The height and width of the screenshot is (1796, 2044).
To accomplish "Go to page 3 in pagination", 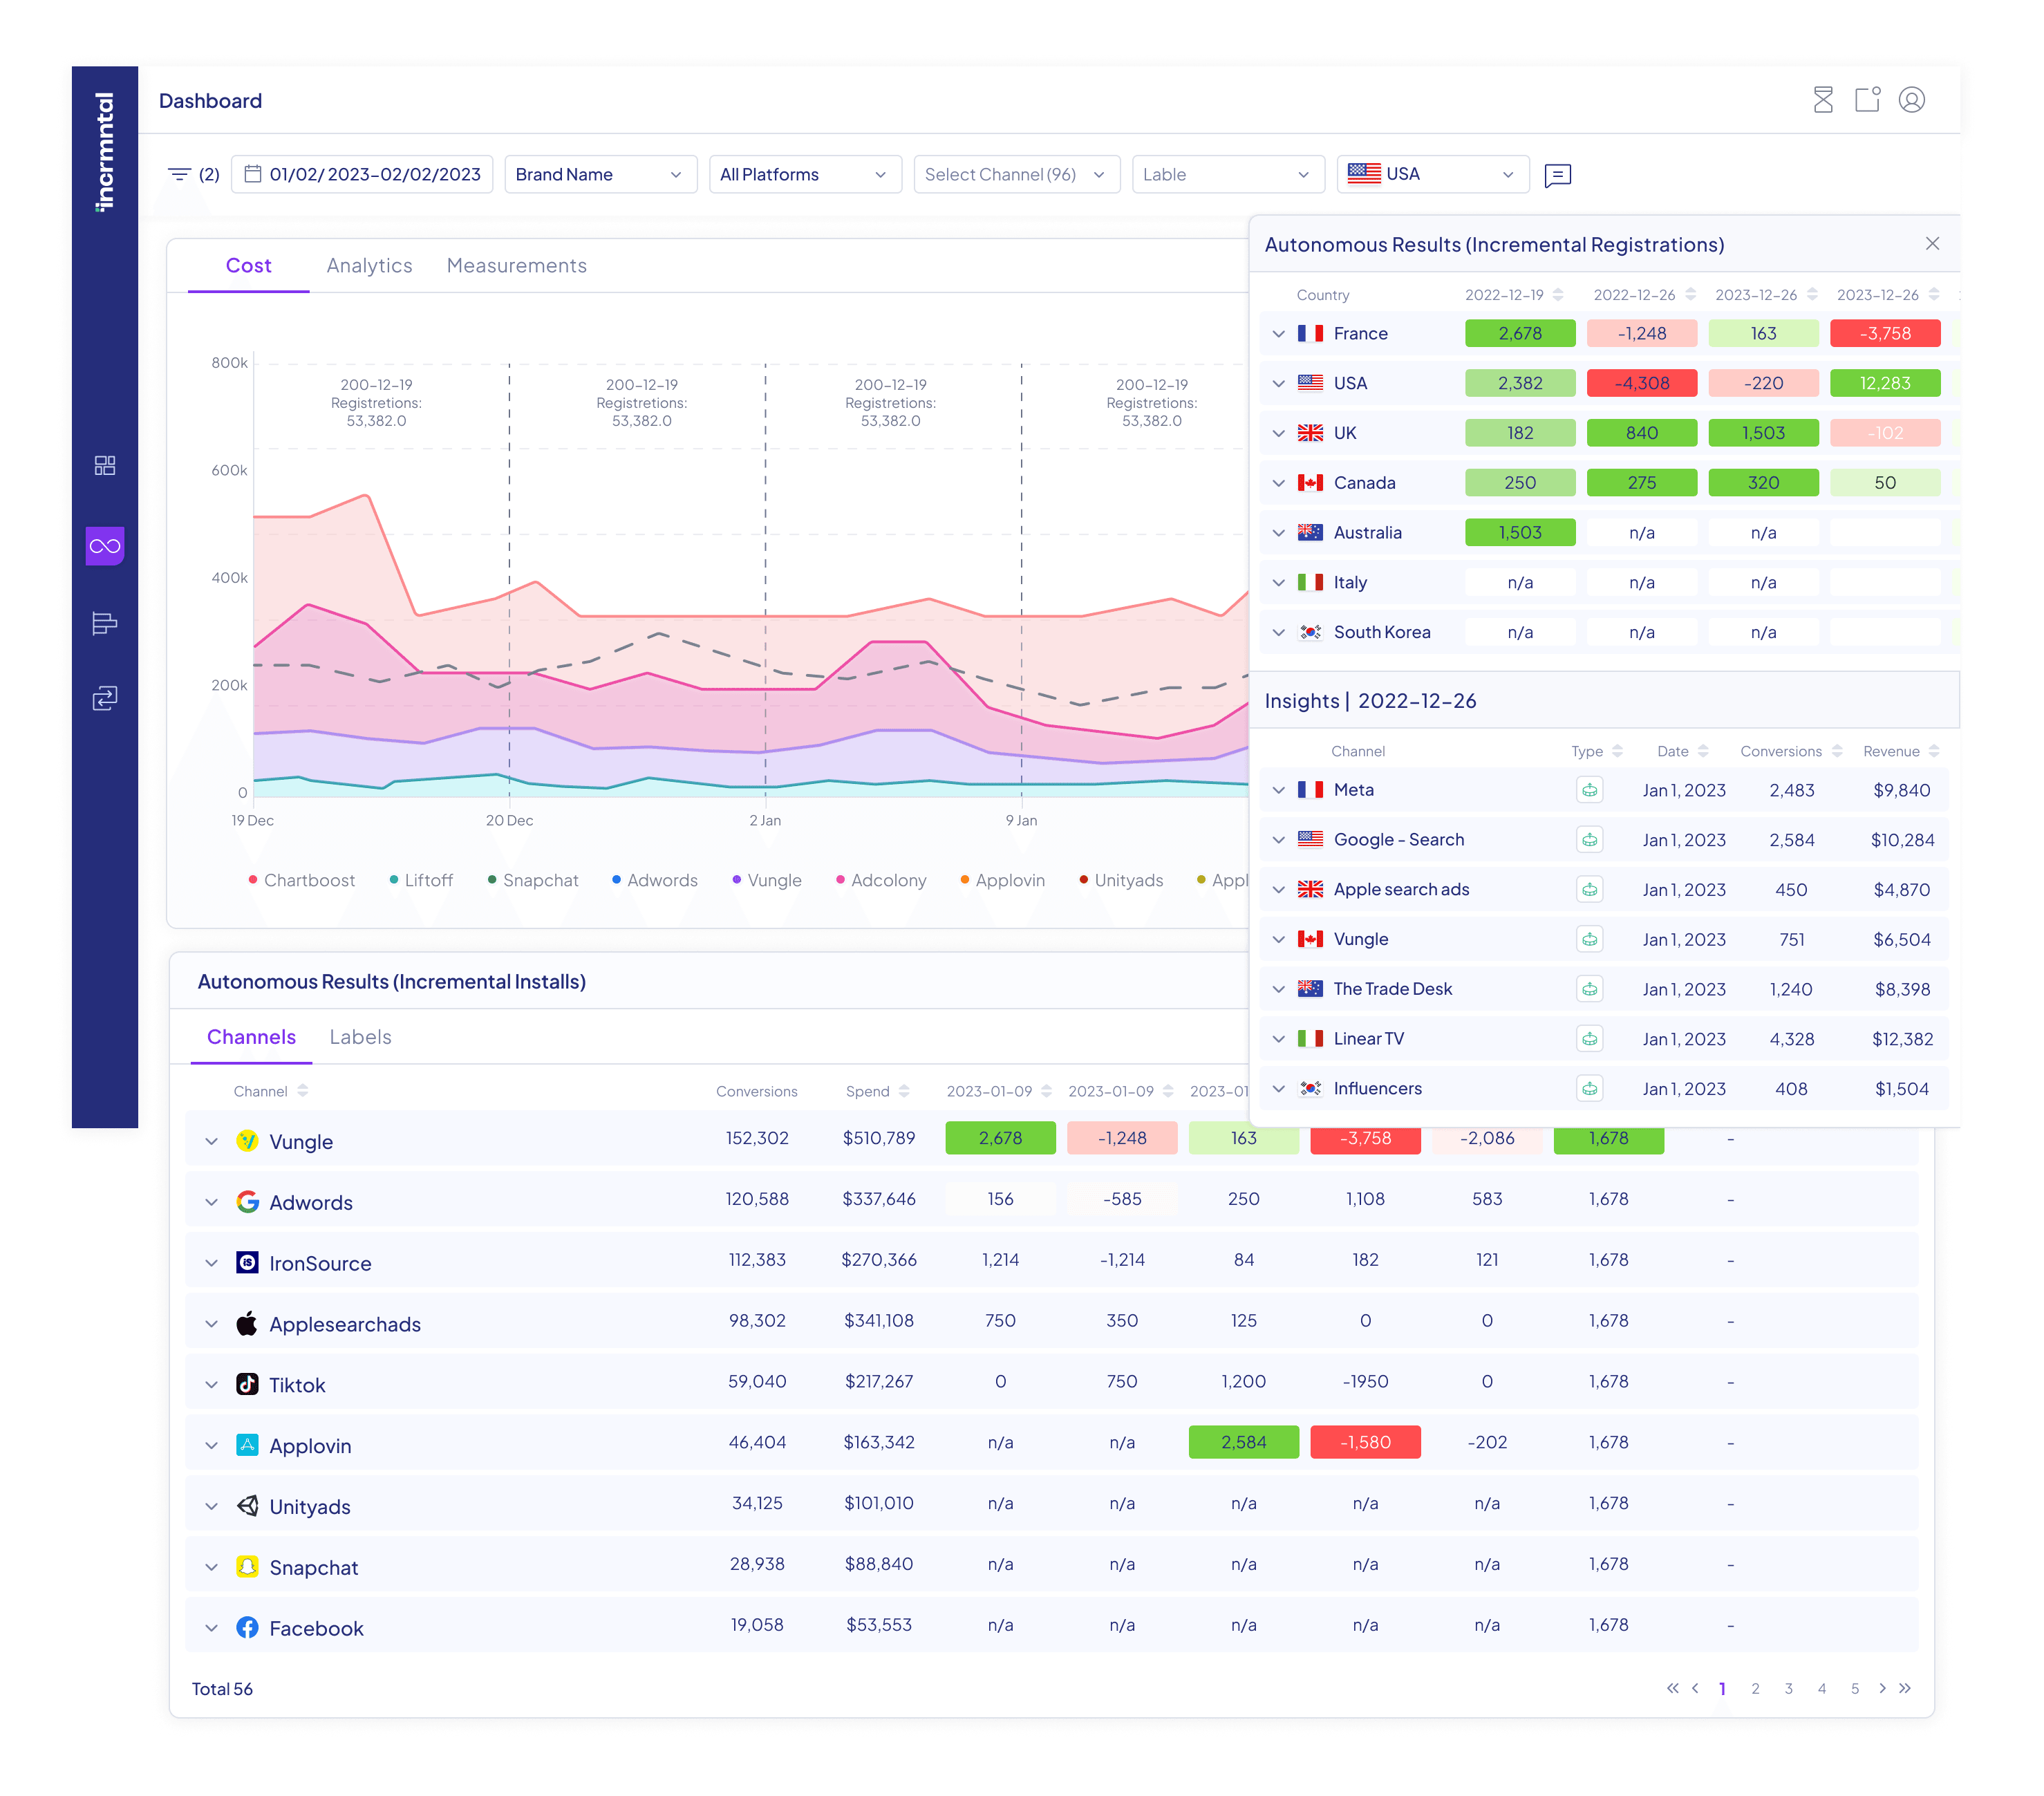I will pyautogui.click(x=1788, y=1689).
